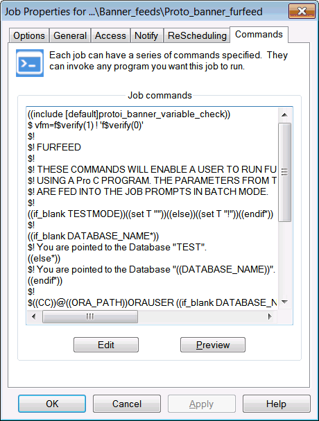Switch to the Options tab
Image resolution: width=319 pixels, height=421 pixels.
[x=29, y=35]
